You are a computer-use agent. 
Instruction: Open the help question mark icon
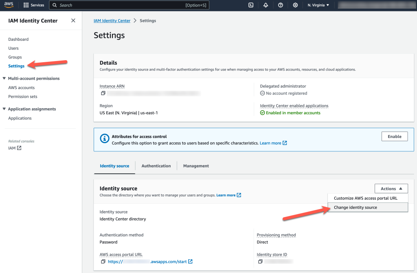280,5
